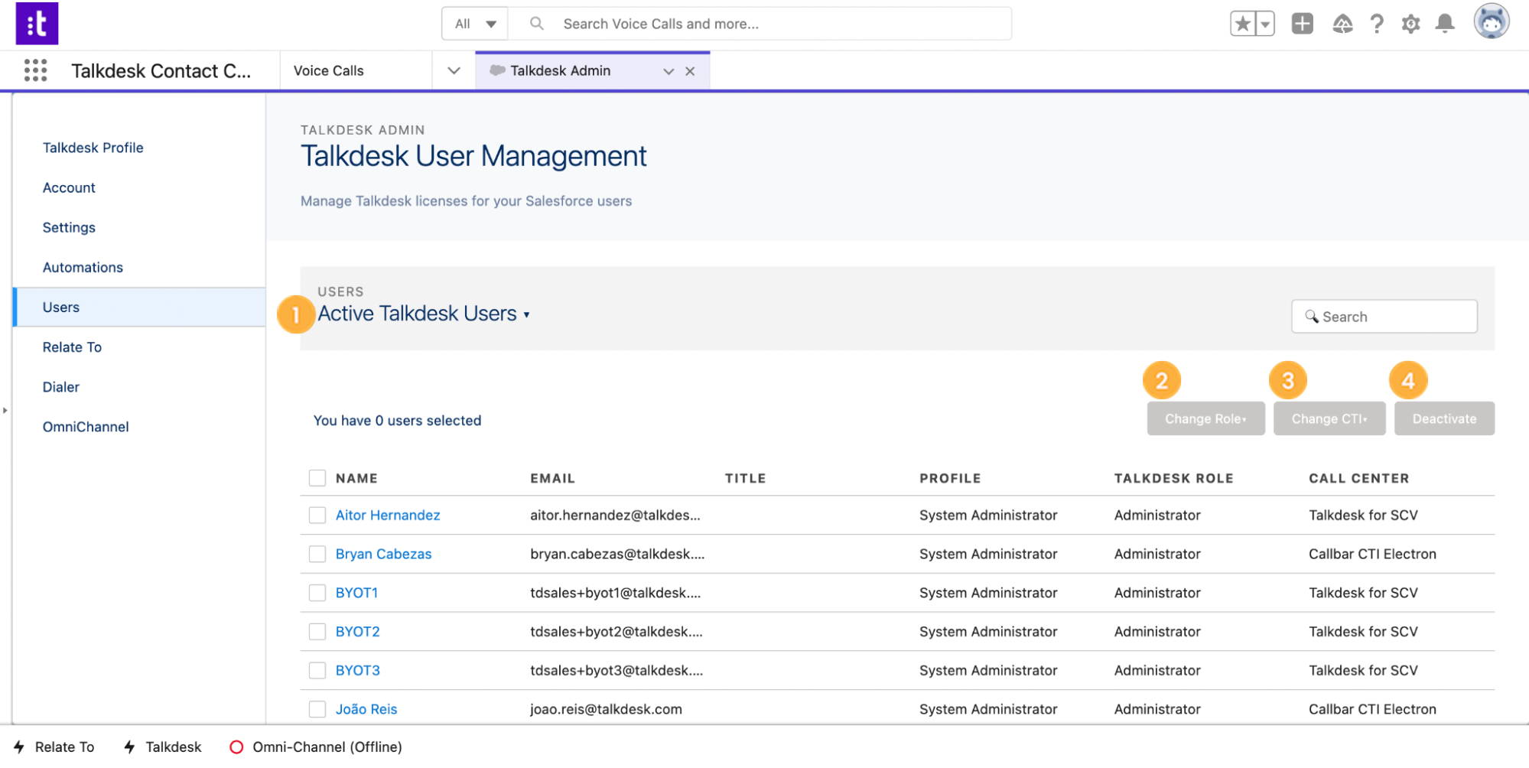Open the Change Role dropdown button
1529x768 pixels.
tap(1205, 418)
